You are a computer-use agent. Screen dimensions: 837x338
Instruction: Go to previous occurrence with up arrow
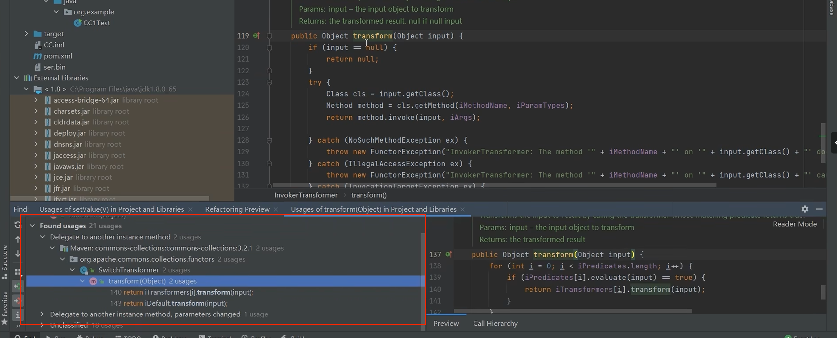pyautogui.click(x=18, y=239)
